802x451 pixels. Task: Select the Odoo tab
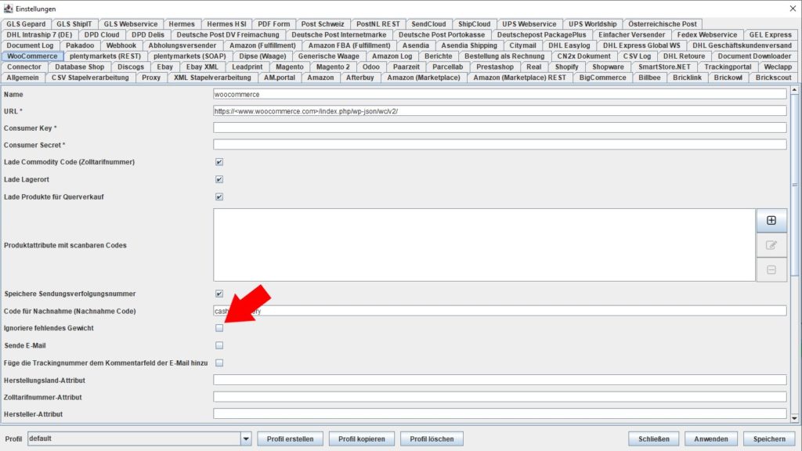tap(370, 67)
